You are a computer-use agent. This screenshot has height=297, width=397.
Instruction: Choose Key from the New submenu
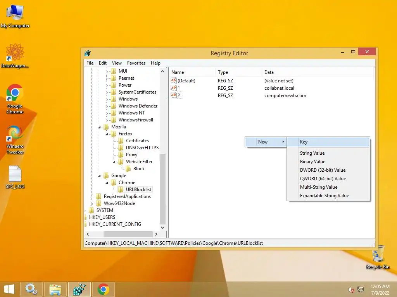(328, 142)
